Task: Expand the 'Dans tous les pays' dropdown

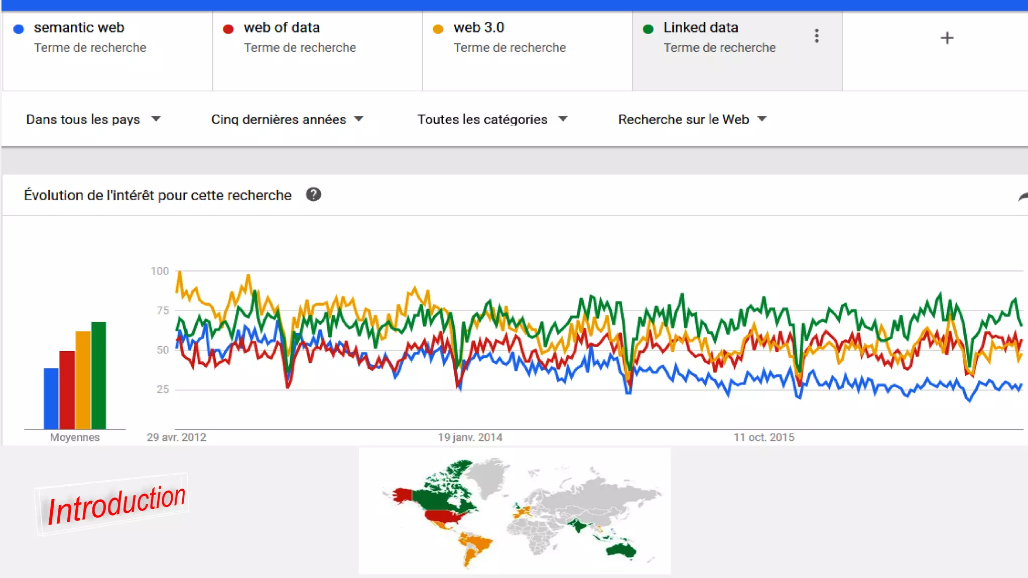Action: coord(93,119)
